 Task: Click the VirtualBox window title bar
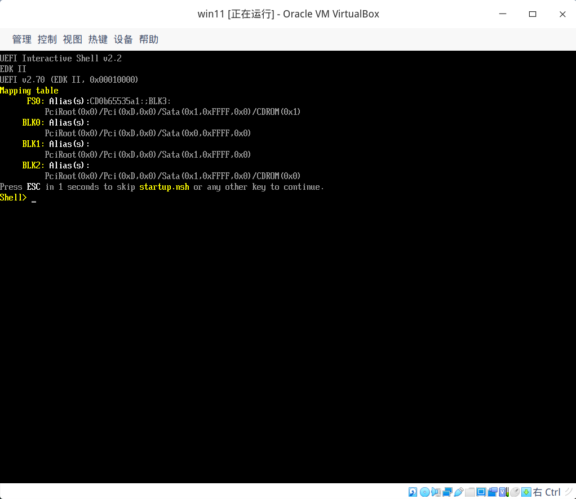coord(288,14)
